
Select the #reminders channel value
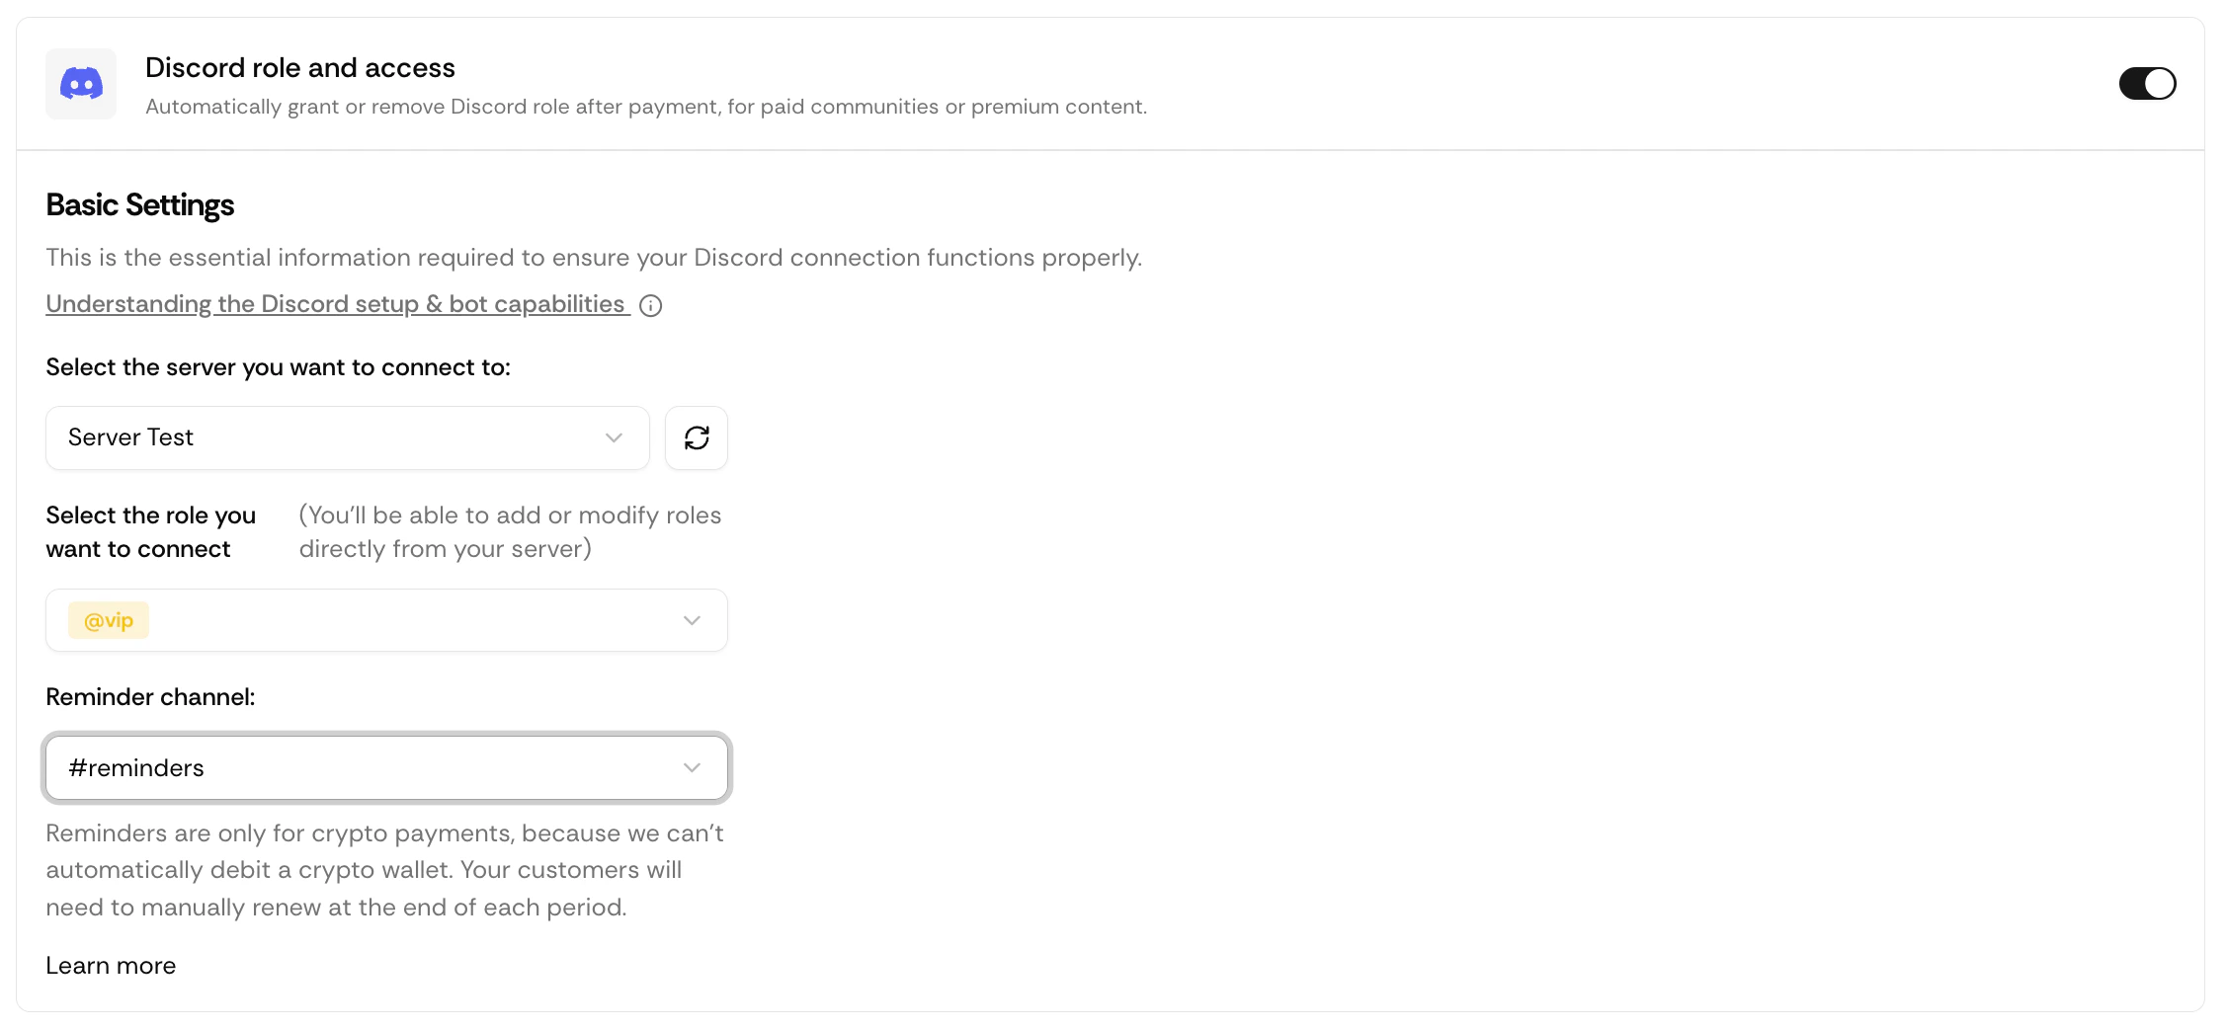[x=135, y=767]
